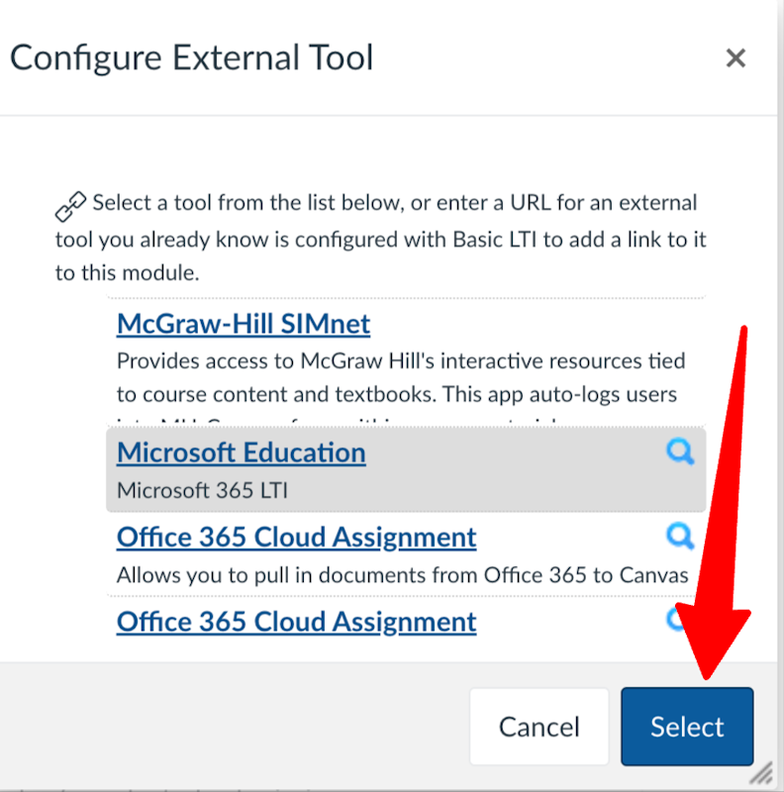Open the McGraw-Hill SIMnet tool link
The image size is (784, 792).
click(x=244, y=324)
